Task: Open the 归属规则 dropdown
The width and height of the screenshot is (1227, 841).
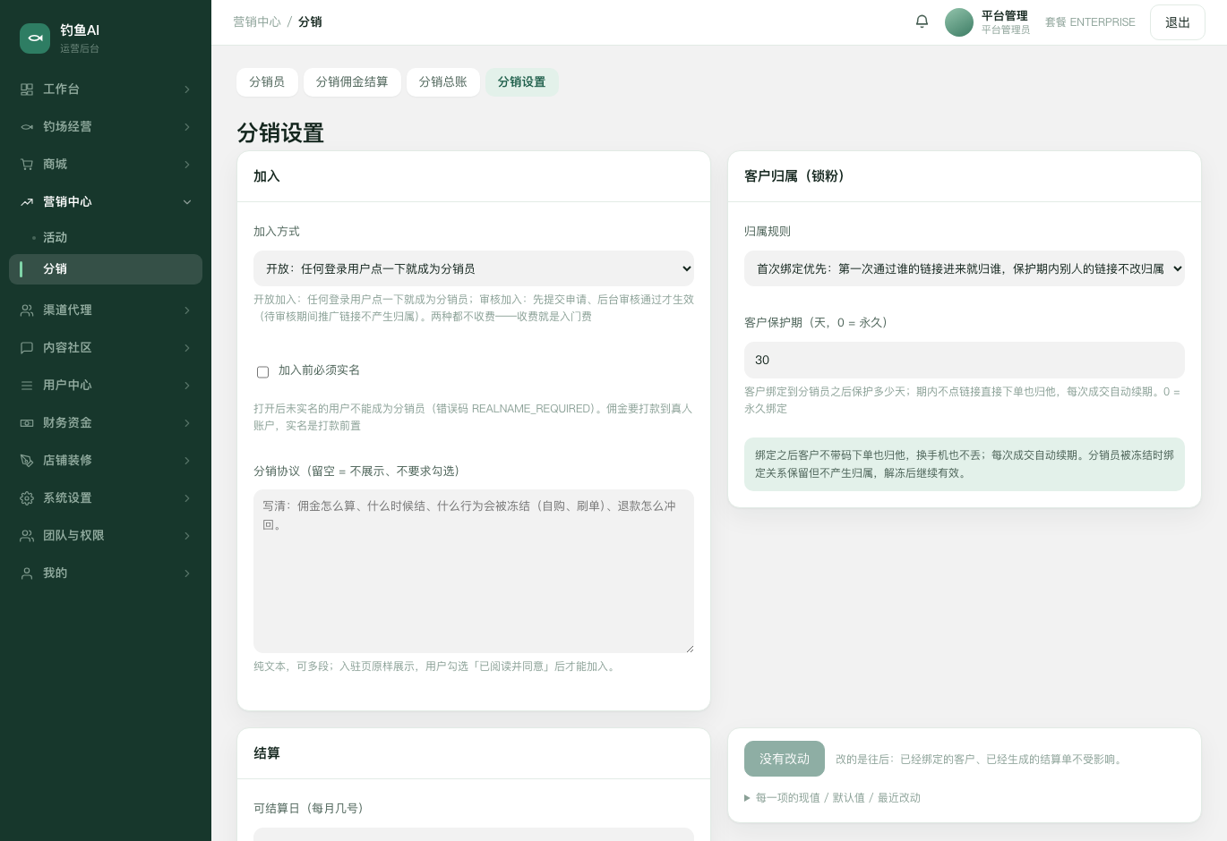Action: (x=965, y=268)
